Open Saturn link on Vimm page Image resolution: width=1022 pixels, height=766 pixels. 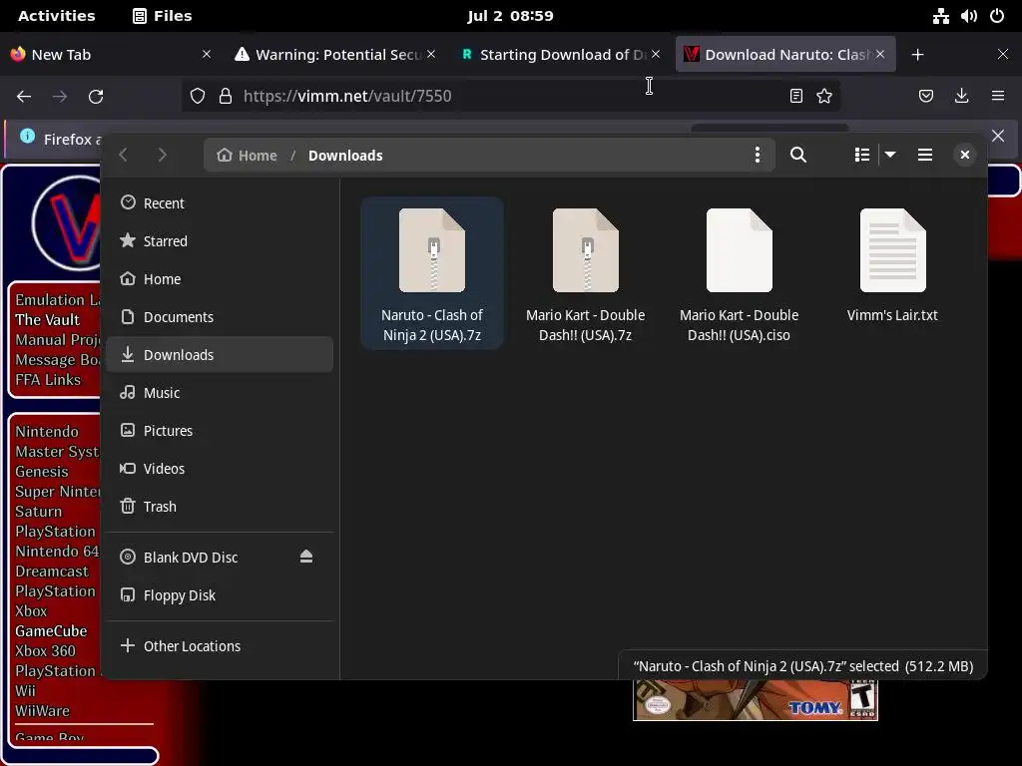[x=38, y=512]
